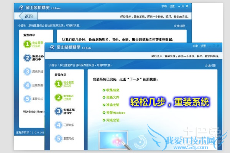Click 反馈问题 link in rear window

[x=179, y=26]
